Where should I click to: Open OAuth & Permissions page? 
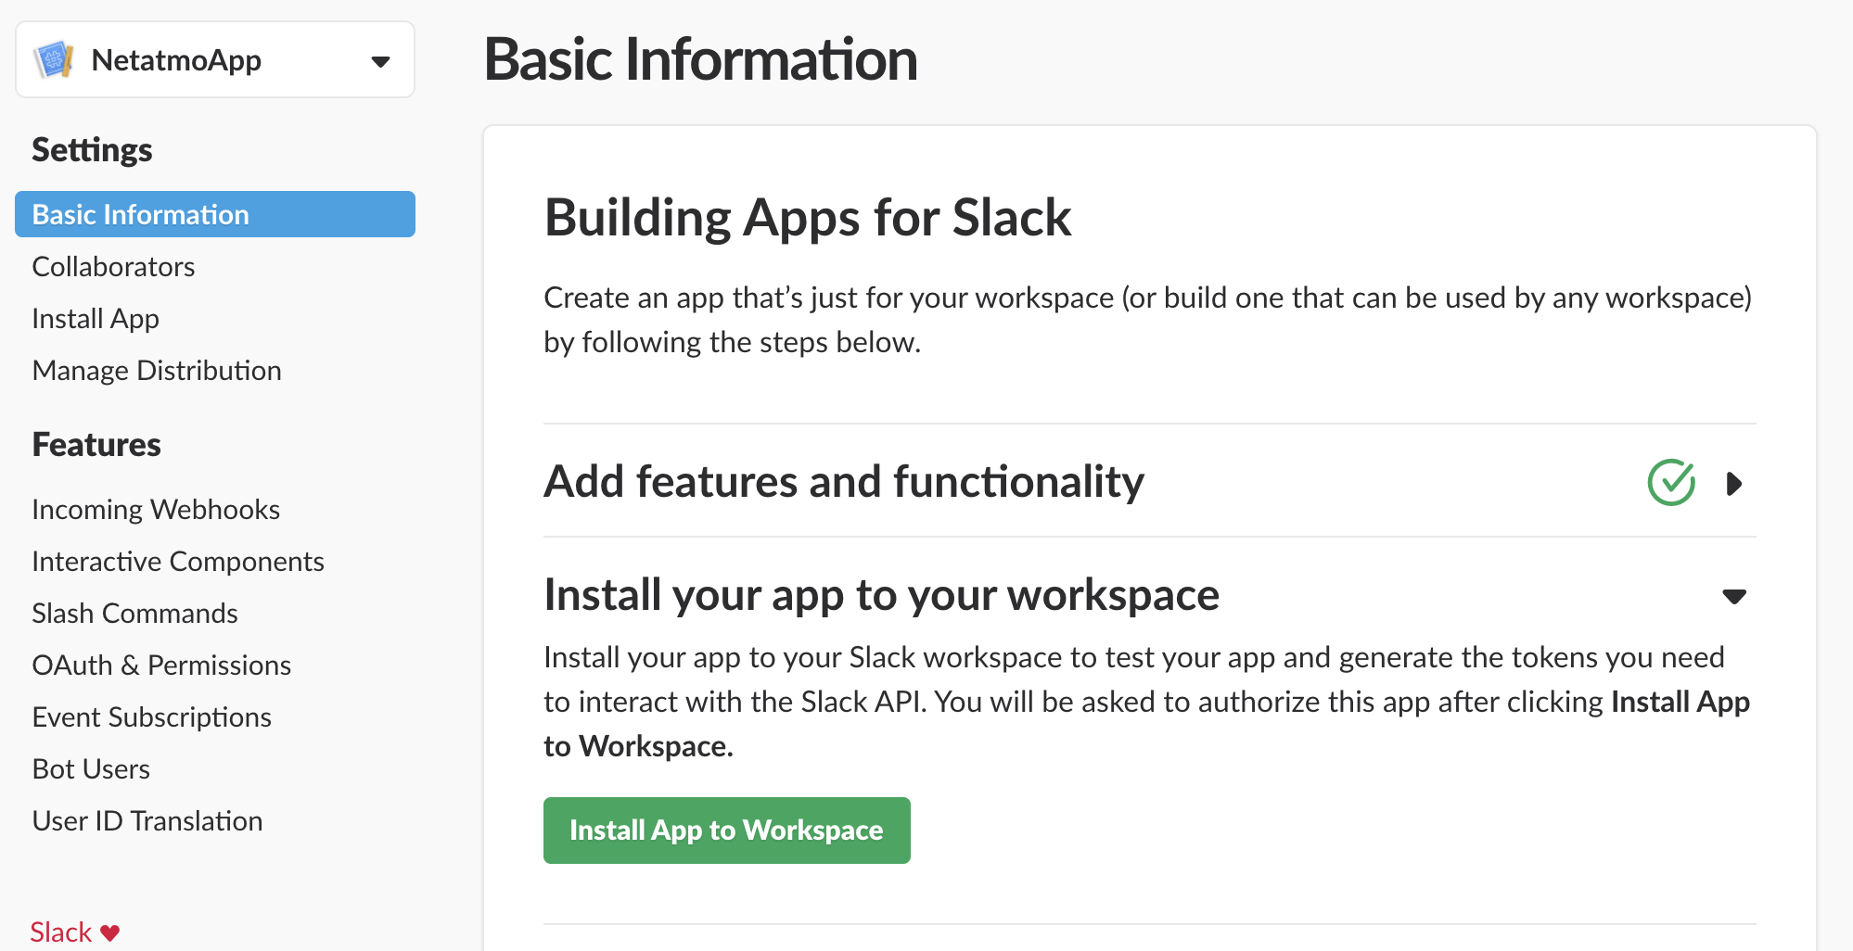click(161, 666)
